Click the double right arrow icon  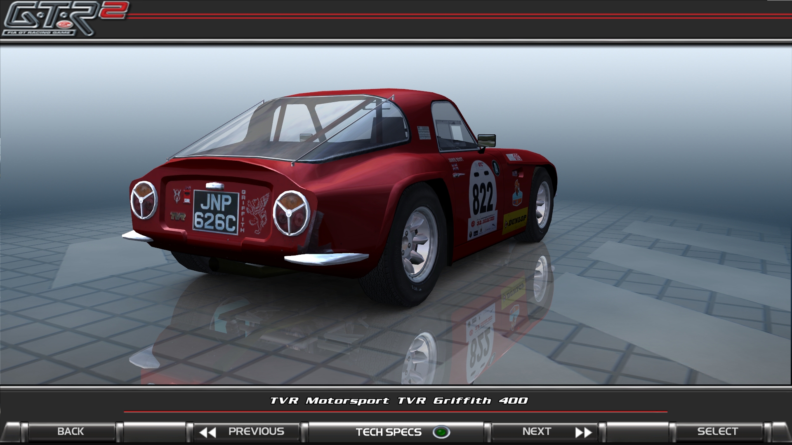[x=584, y=432]
